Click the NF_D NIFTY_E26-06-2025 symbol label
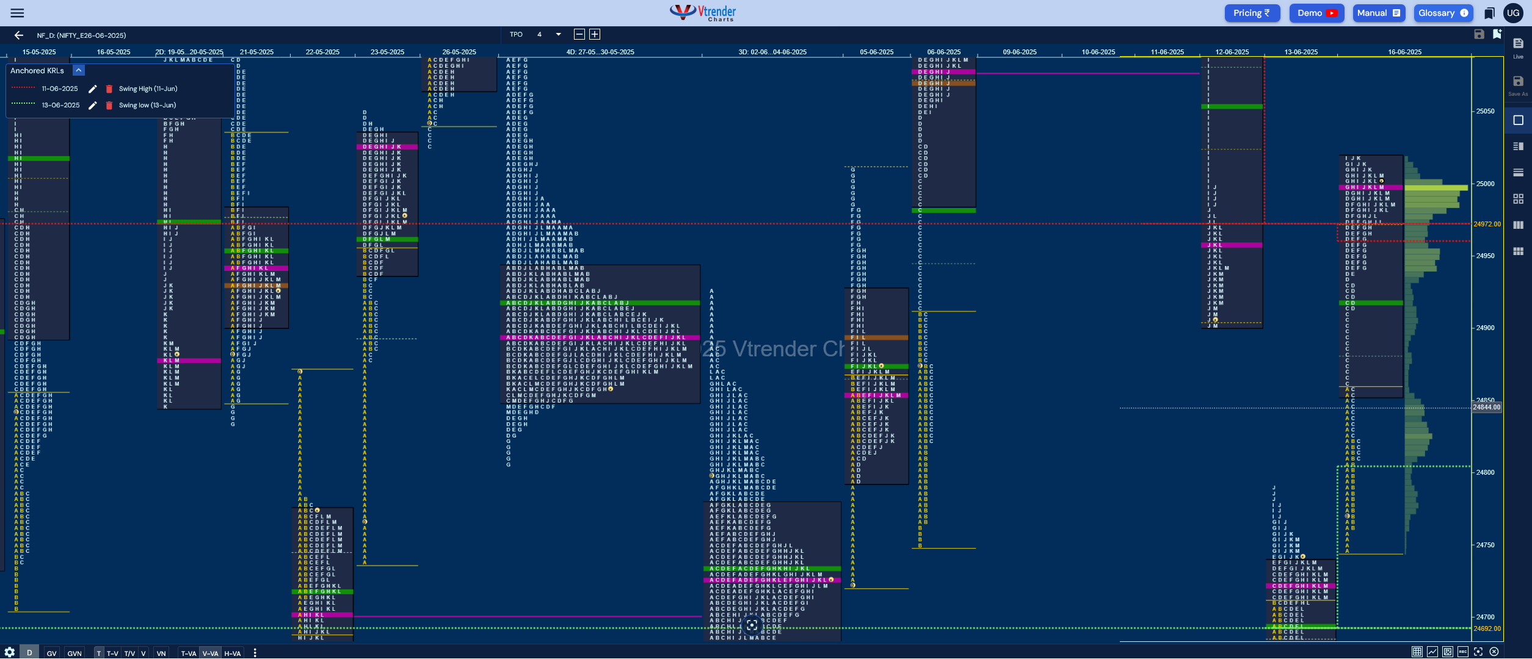The image size is (1532, 659). tap(81, 35)
